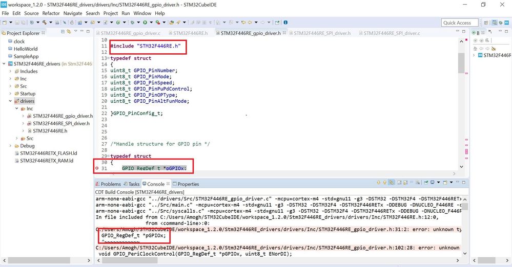The height and width of the screenshot is (267, 512).
Task: Expand STM32F446RE_SPI_driver.h tree node
Action: coord(23,123)
